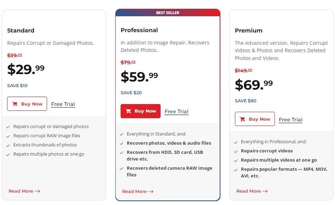The image size is (335, 205).
Task: Click the cart icon in Premium Buy Now
Action: point(242,119)
